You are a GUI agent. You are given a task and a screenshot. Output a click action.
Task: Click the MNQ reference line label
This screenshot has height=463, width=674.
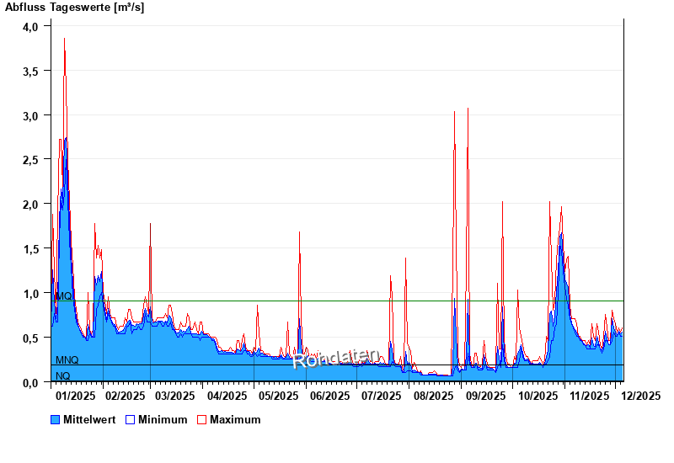(x=67, y=360)
